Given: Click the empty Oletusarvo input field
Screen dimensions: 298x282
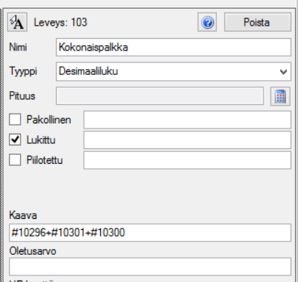Looking at the screenshot, I should tap(150, 267).
